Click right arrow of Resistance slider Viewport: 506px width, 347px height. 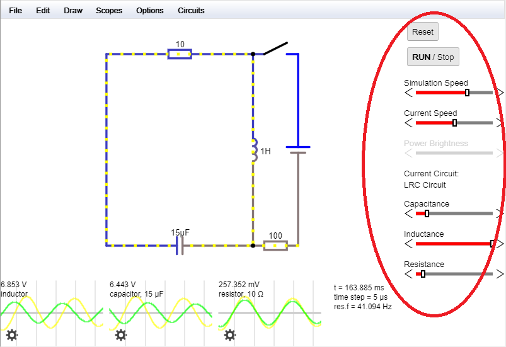click(x=500, y=274)
